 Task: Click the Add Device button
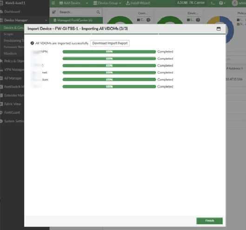click(x=70, y=3)
